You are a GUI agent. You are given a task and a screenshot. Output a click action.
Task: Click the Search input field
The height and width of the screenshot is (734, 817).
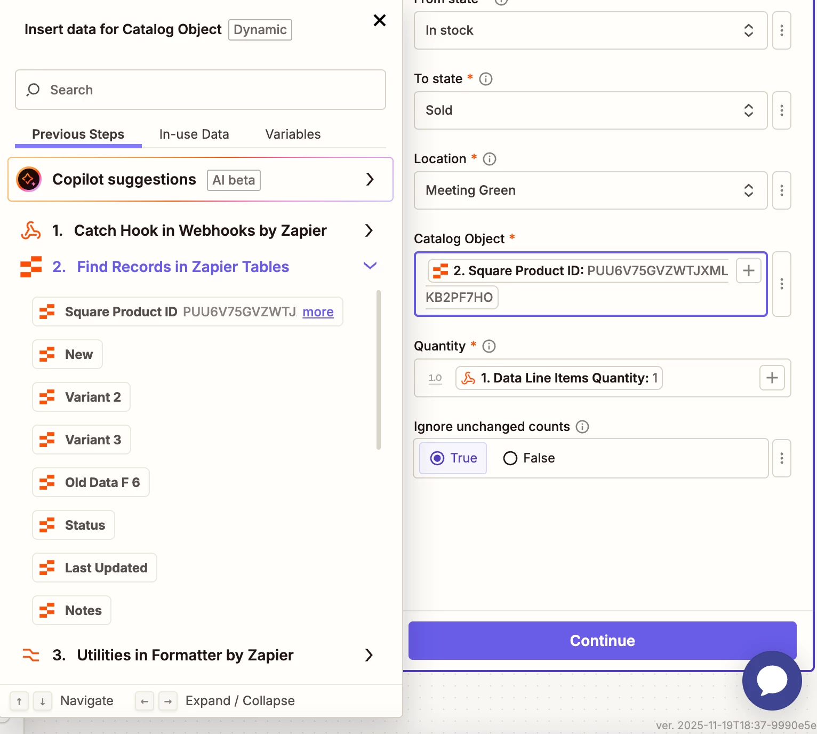coord(201,90)
